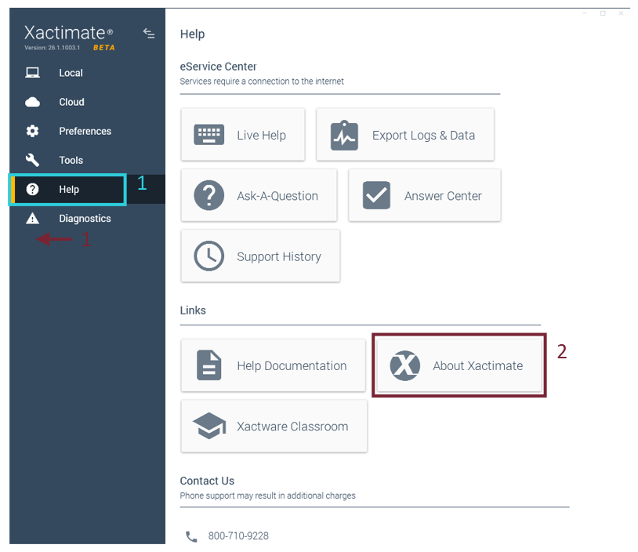
Task: Click the Tools wrench icon
Action: tap(33, 160)
